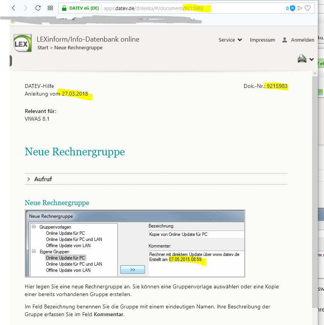
Task: Click the printer icon
Action: pyautogui.click(x=302, y=59)
